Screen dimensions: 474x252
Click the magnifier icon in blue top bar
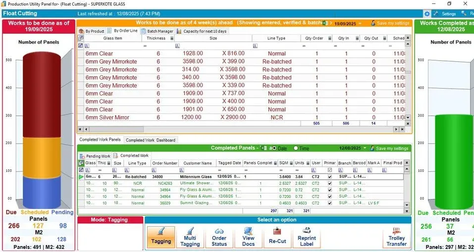coord(464,13)
